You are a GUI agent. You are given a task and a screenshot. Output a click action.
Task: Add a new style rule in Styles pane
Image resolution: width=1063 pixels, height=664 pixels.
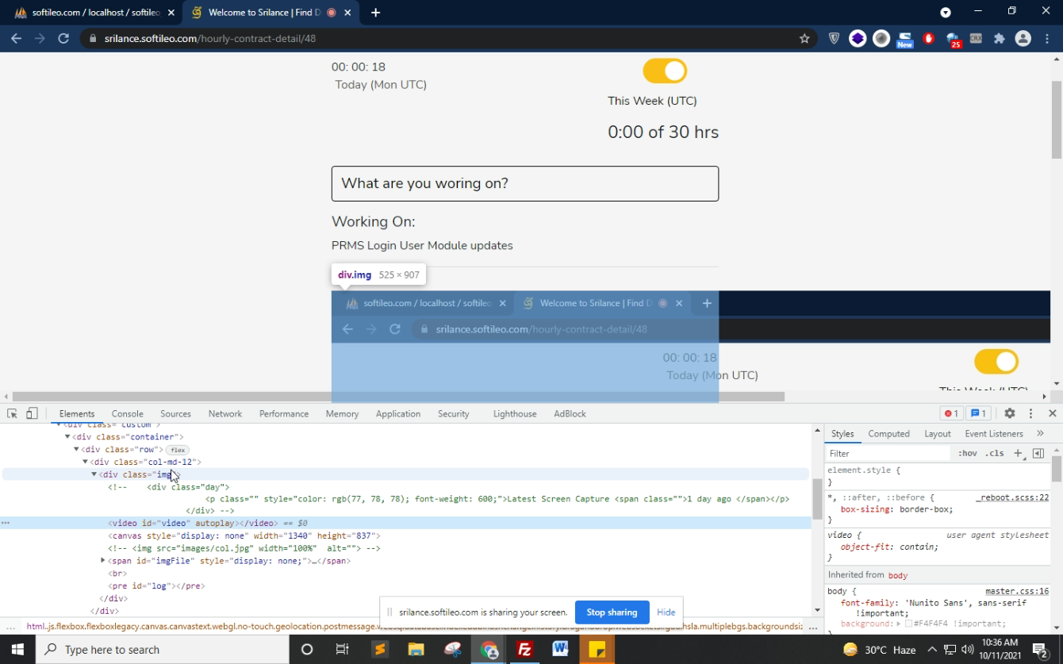click(1018, 453)
